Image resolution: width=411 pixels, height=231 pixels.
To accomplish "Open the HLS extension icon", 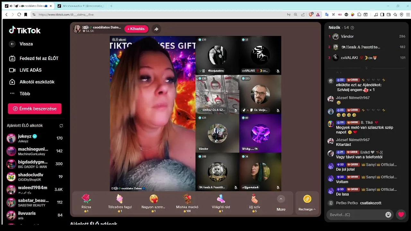I will tap(340, 14).
